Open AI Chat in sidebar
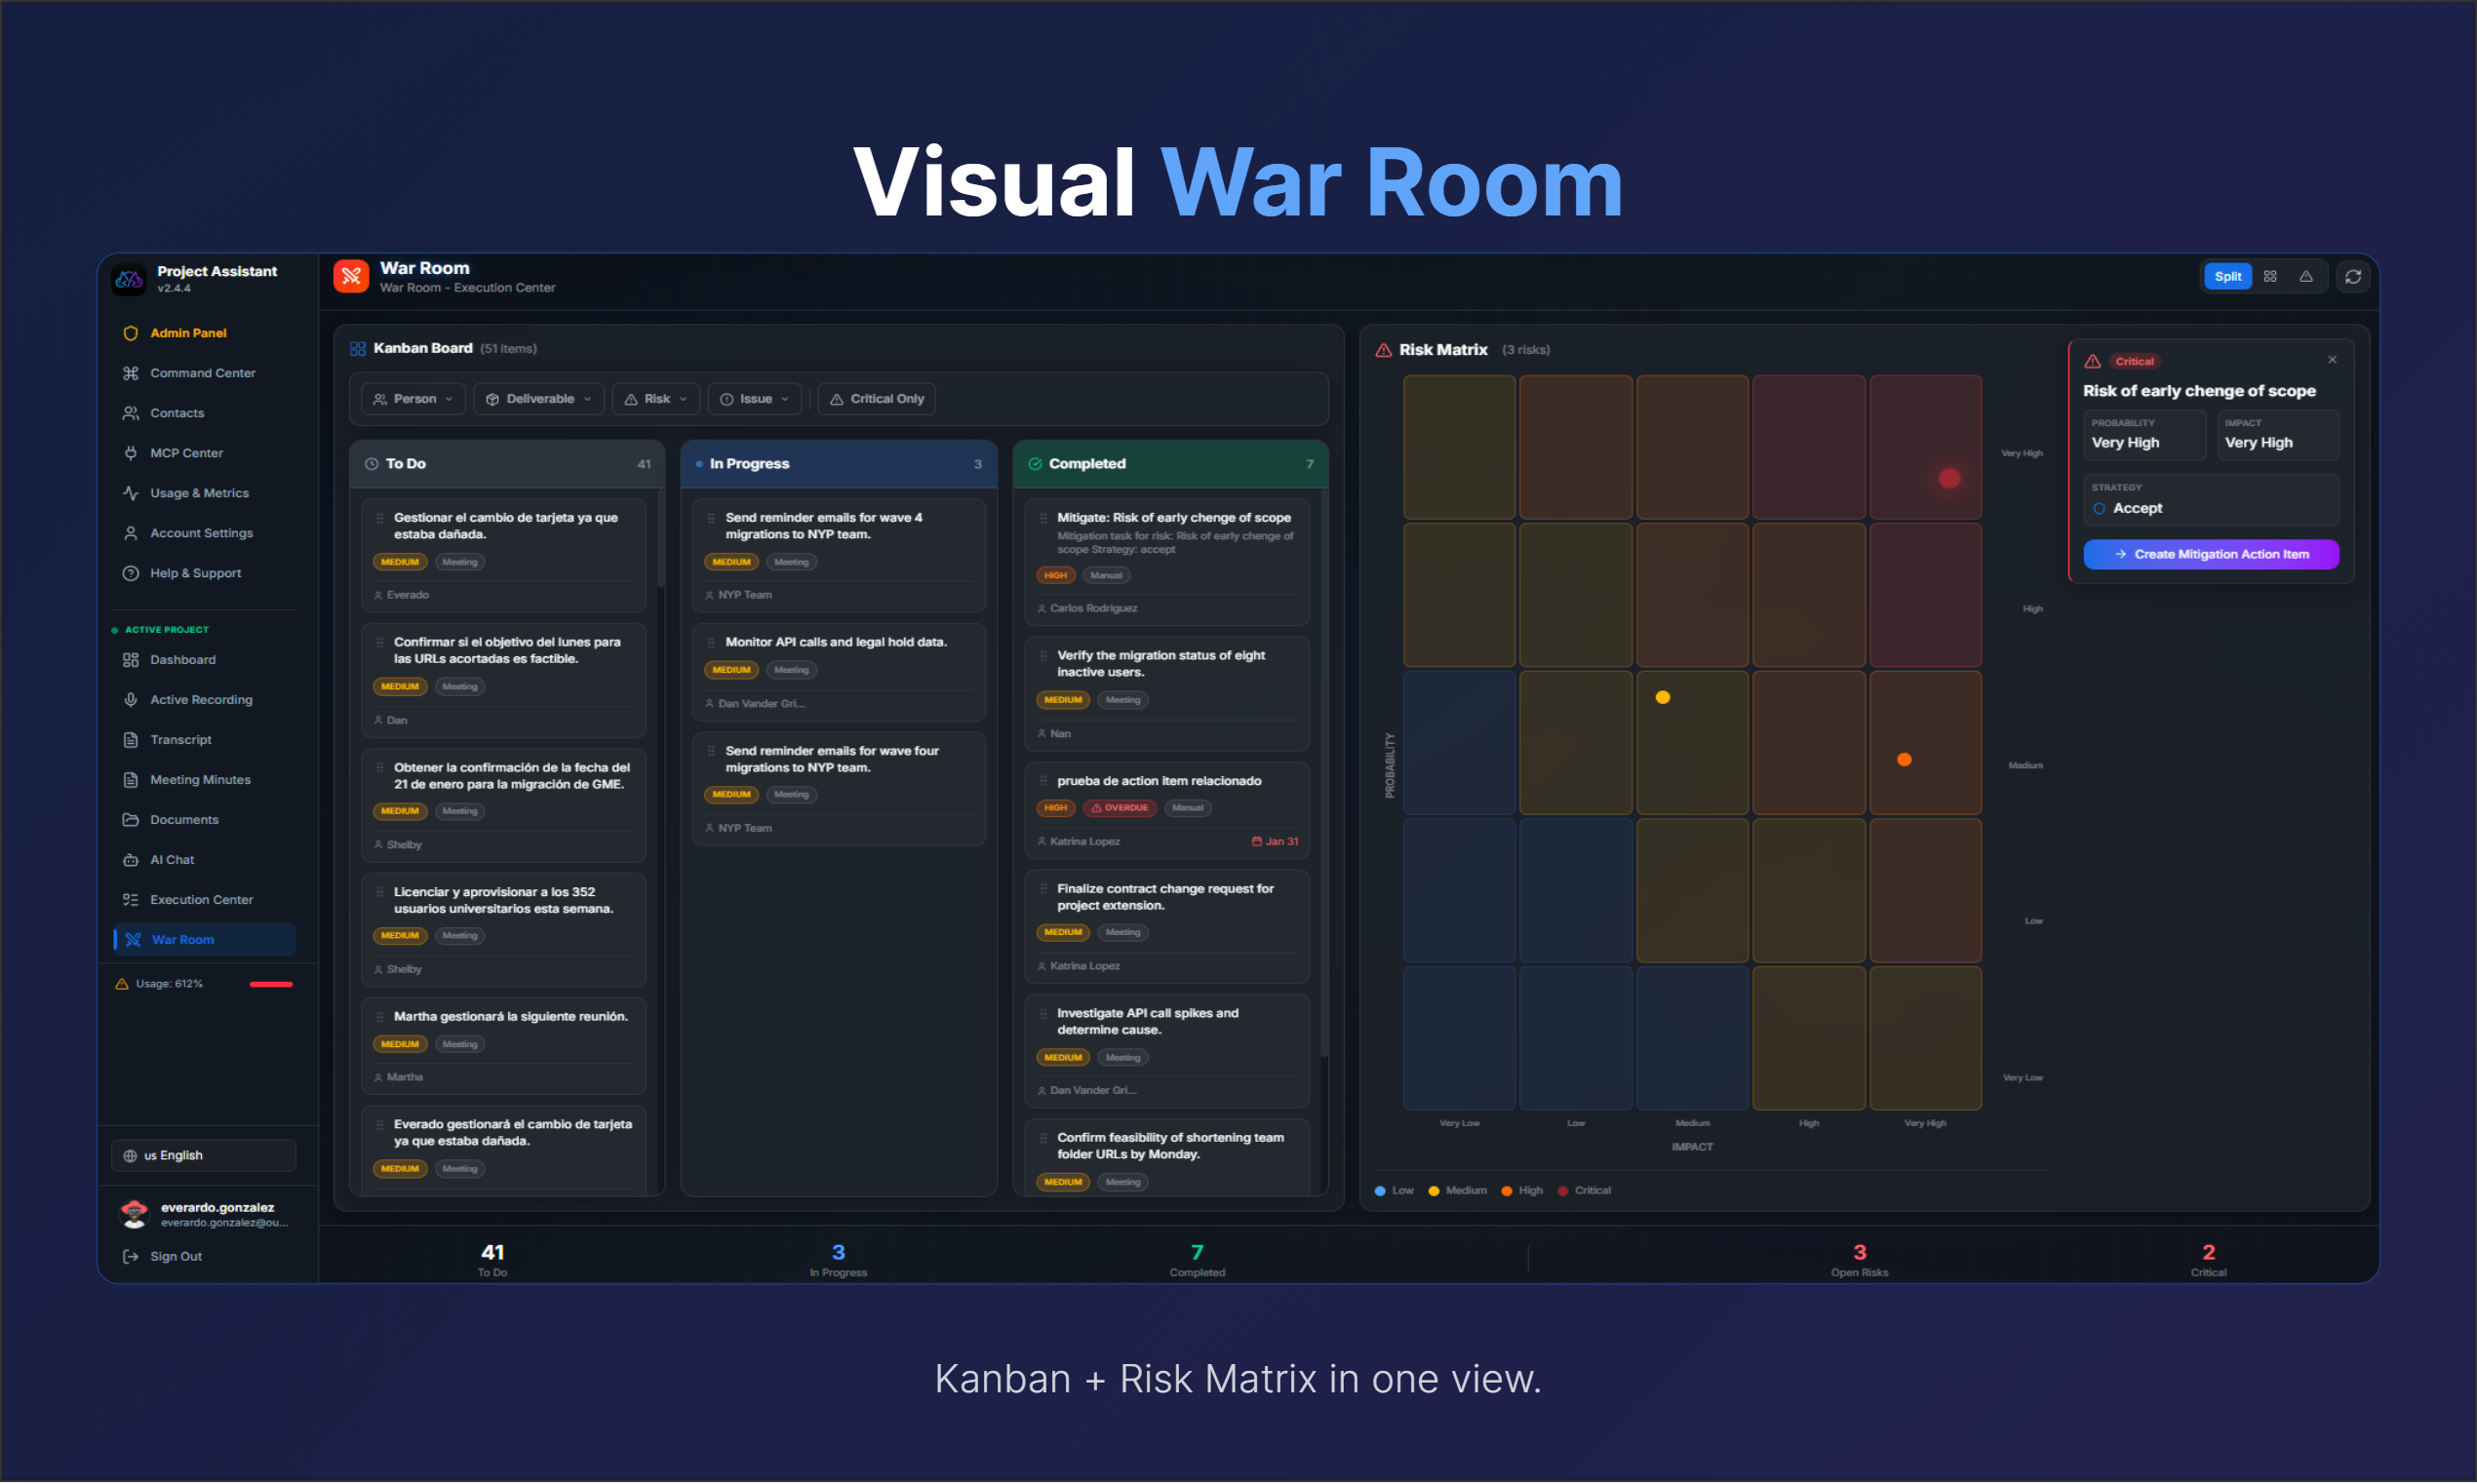This screenshot has width=2477, height=1484. click(x=172, y=860)
